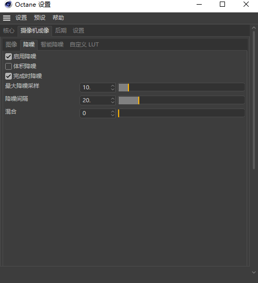Open the 自定义 LUT sub-tab

(x=84, y=44)
